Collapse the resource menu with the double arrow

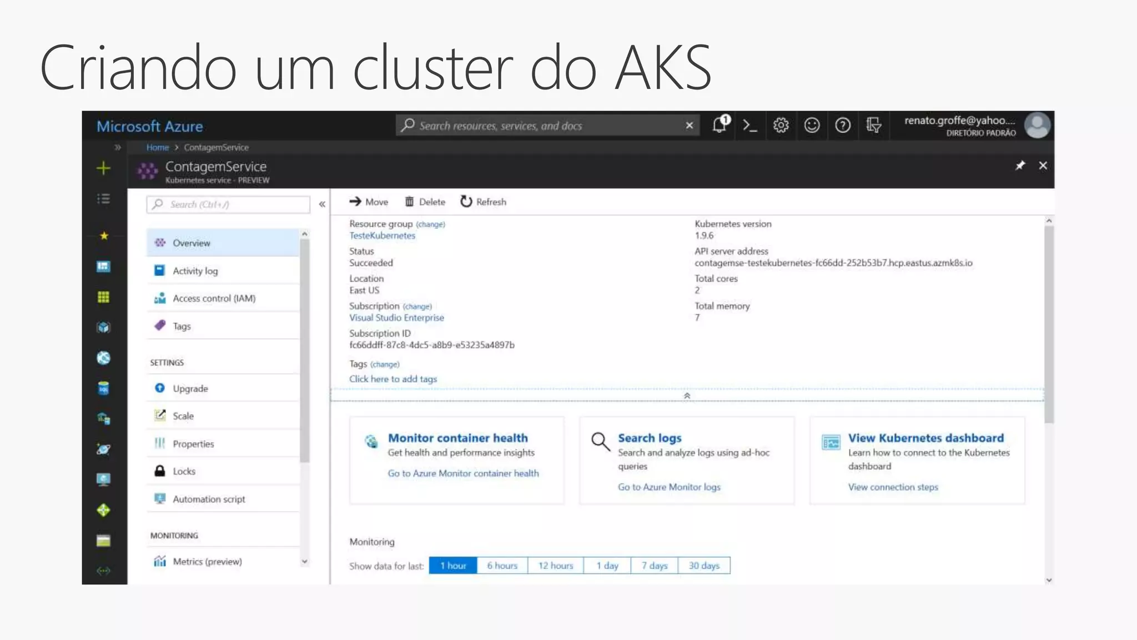[322, 204]
